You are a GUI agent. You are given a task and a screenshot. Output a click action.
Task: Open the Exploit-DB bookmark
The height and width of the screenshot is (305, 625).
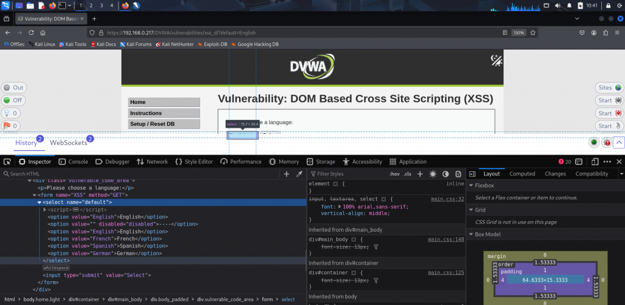pyautogui.click(x=212, y=44)
